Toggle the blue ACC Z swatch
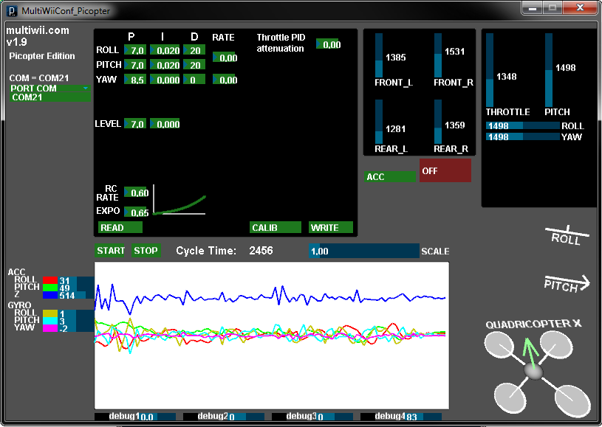This screenshot has width=602, height=427. point(50,295)
